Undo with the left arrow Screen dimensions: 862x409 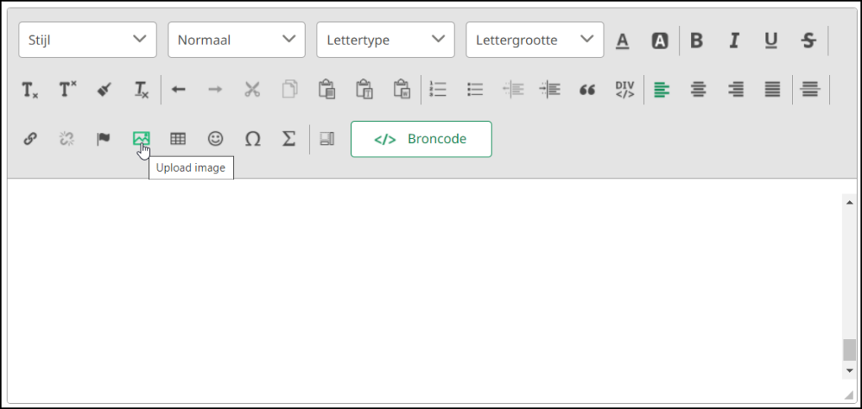click(x=178, y=89)
